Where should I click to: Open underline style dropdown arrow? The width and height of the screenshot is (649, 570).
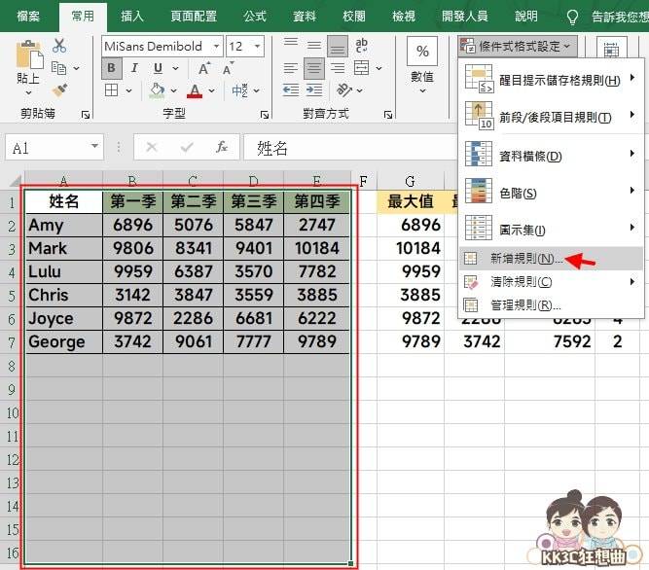175,68
